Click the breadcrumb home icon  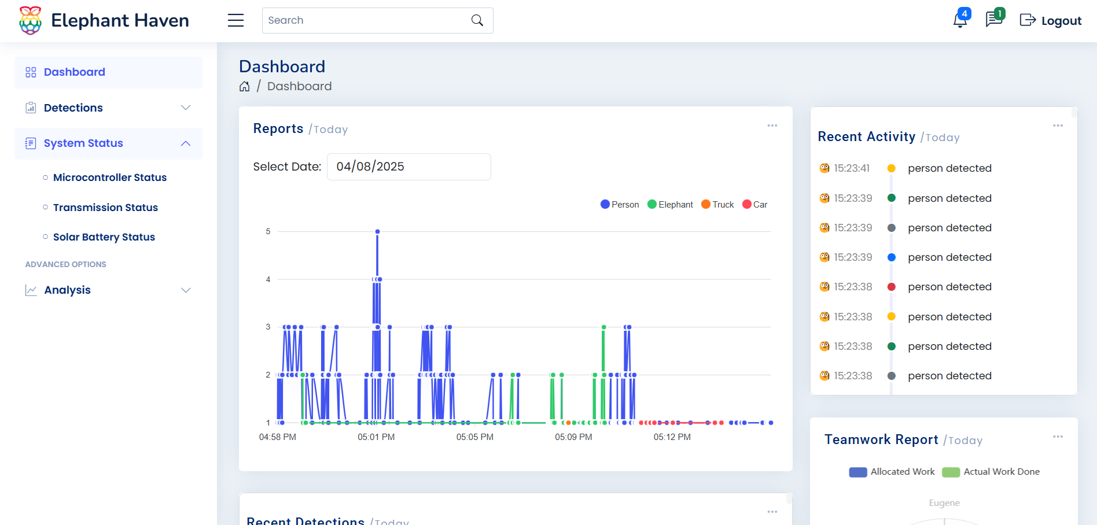click(245, 86)
